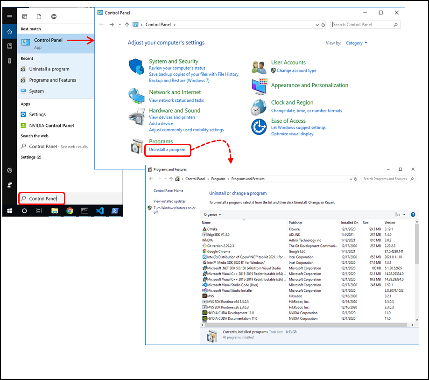Refresh the Control Panel address bar
This screenshot has width=429, height=380.
click(x=323, y=25)
